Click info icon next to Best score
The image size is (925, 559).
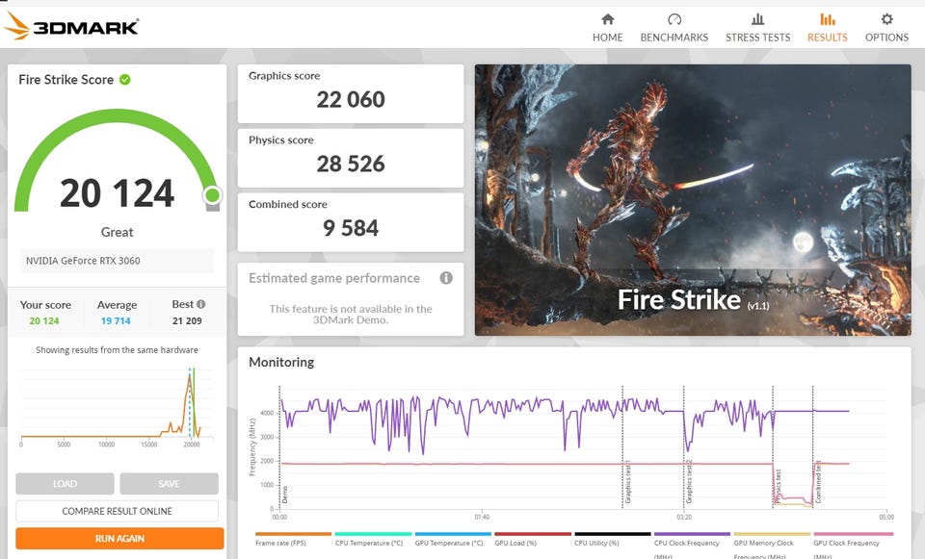click(200, 304)
